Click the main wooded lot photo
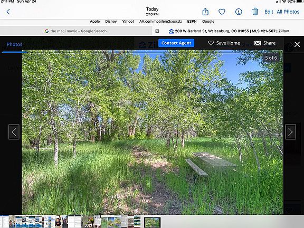Image resolution: width=304 pixels, height=228 pixels. [x=152, y=132]
